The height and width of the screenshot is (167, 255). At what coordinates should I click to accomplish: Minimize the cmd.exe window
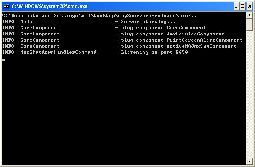click(x=236, y=6)
